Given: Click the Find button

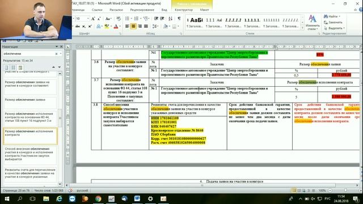Looking at the screenshot, I should (x=332, y=16).
